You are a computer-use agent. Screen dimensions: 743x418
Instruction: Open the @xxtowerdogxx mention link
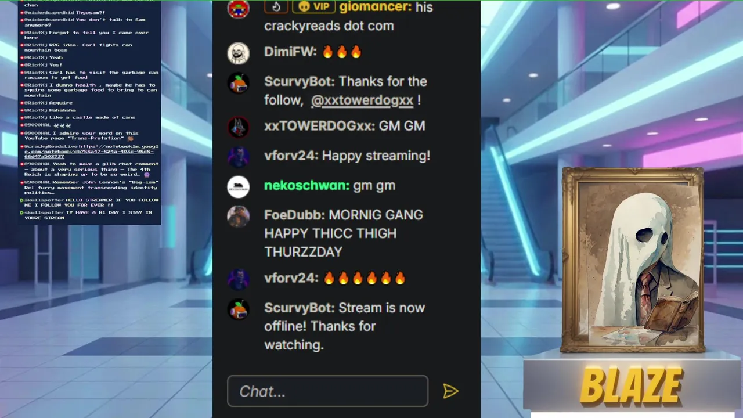pyautogui.click(x=362, y=100)
